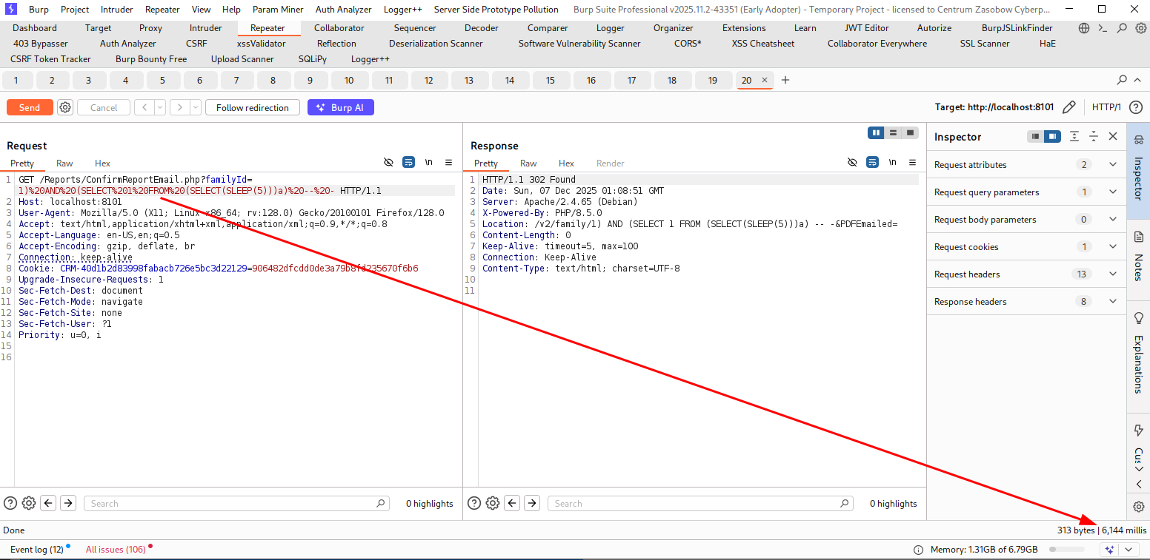The image size is (1150, 560).
Task: Open global search magnifier in top bar
Action: (x=1123, y=28)
